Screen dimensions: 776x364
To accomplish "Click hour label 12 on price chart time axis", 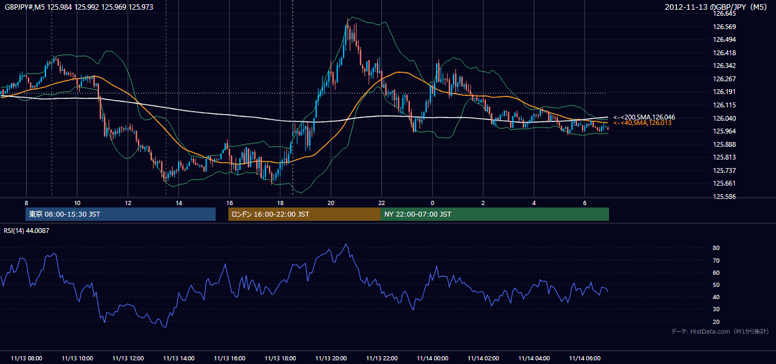I will [128, 203].
